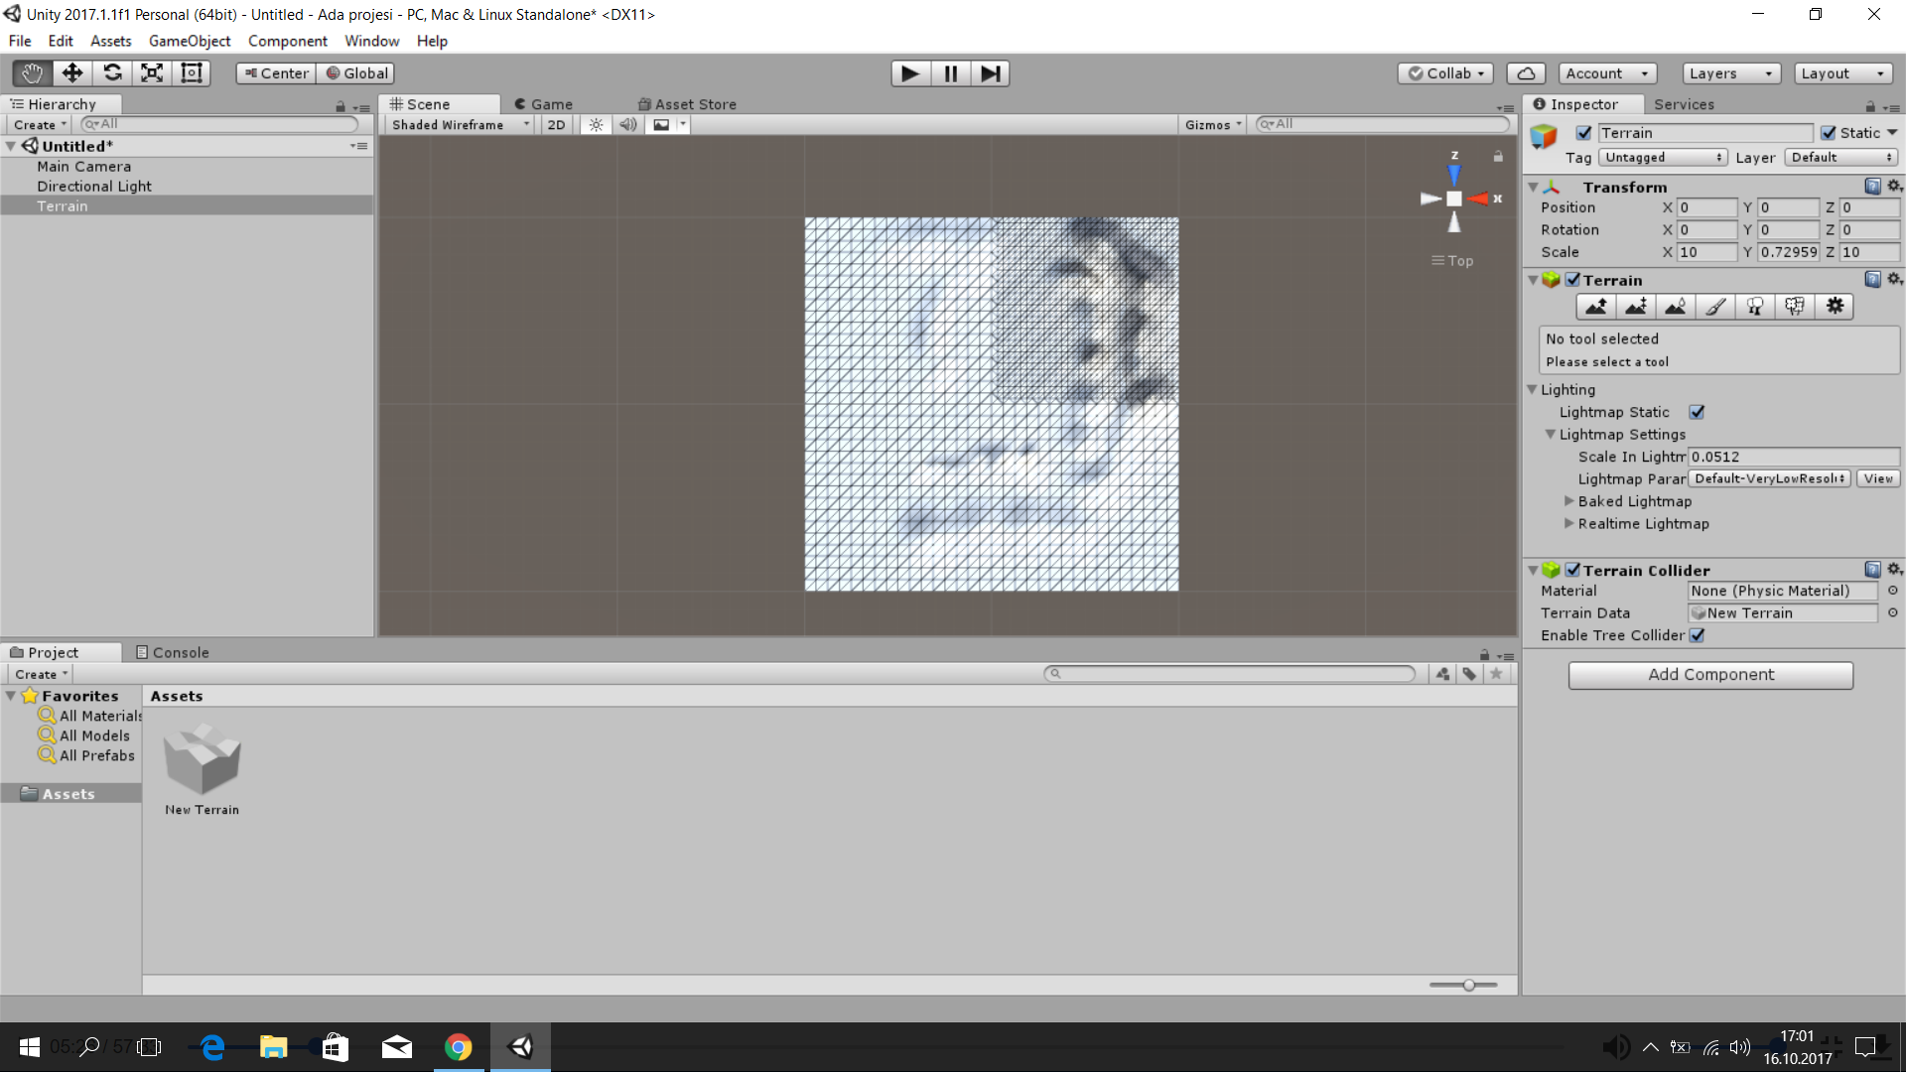Toggle scene lighting sun icon
Viewport: 1906px width, 1072px height.
click(x=596, y=125)
